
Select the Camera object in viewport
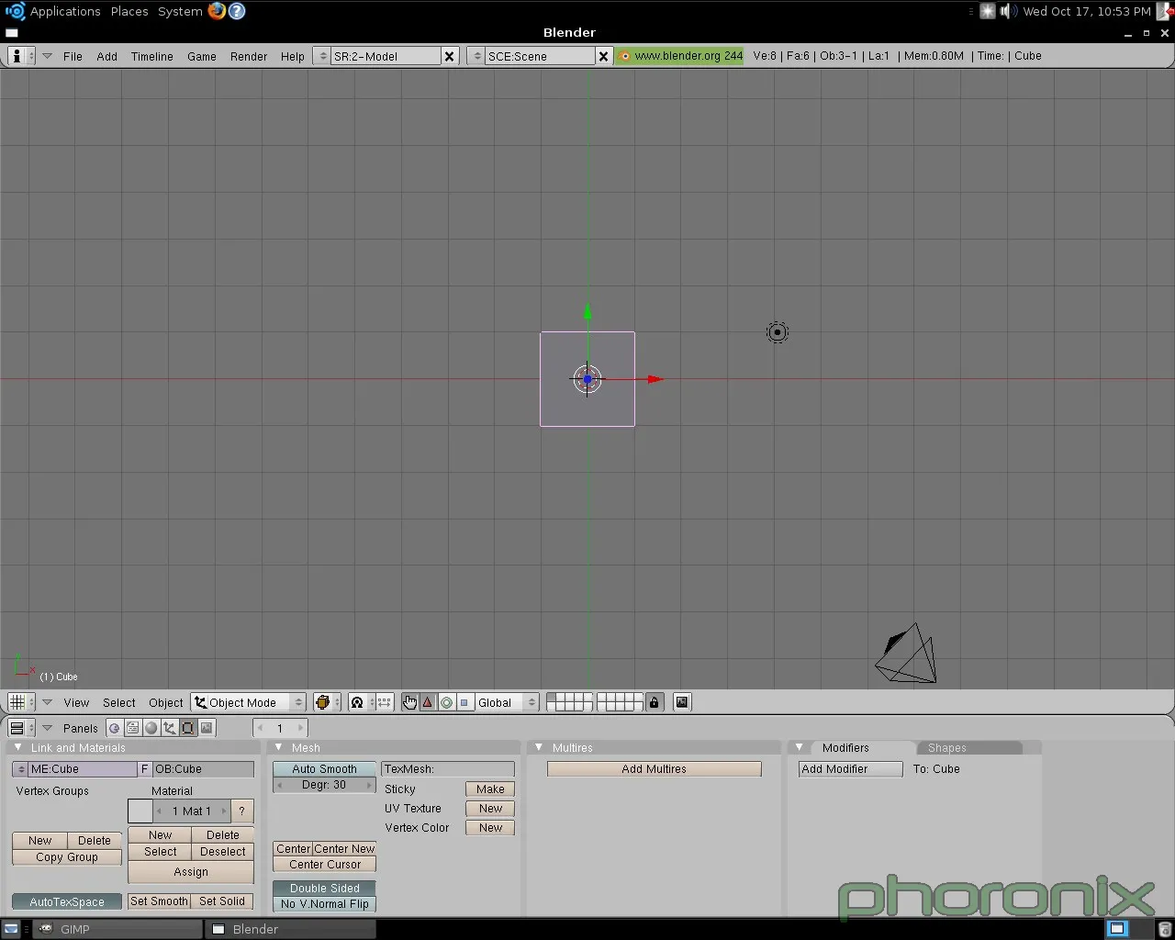tap(906, 654)
